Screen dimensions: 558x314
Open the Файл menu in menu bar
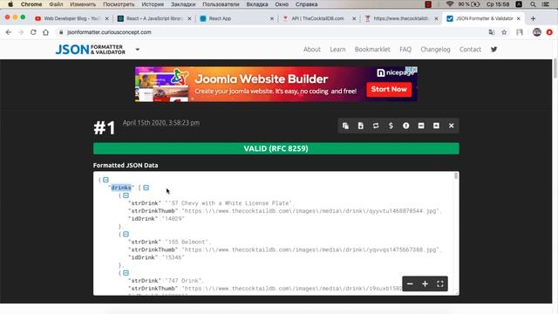pyautogui.click(x=56, y=4)
